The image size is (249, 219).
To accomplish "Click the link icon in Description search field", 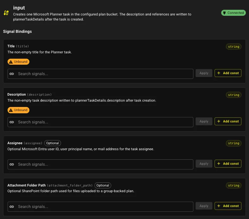I will (12, 122).
